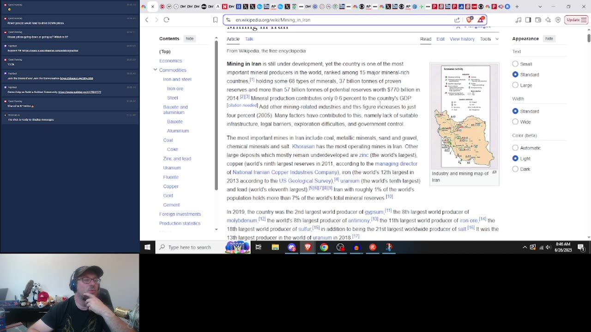Bookmark this page icon
The height and width of the screenshot is (332, 591).
(x=215, y=20)
